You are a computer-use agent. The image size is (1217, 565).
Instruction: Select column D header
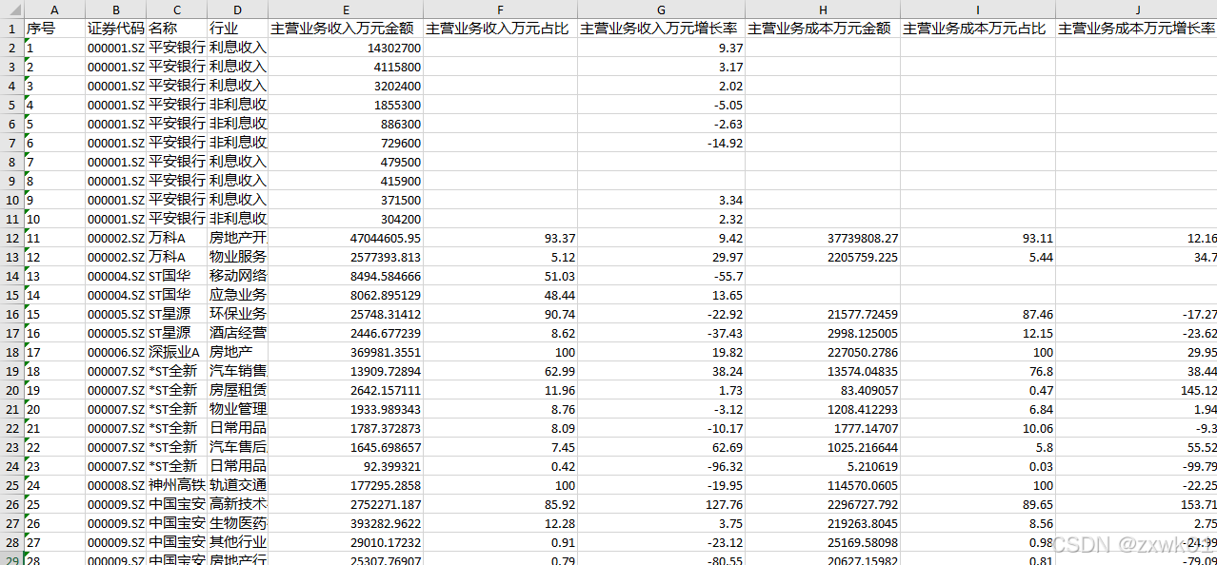pyautogui.click(x=237, y=9)
